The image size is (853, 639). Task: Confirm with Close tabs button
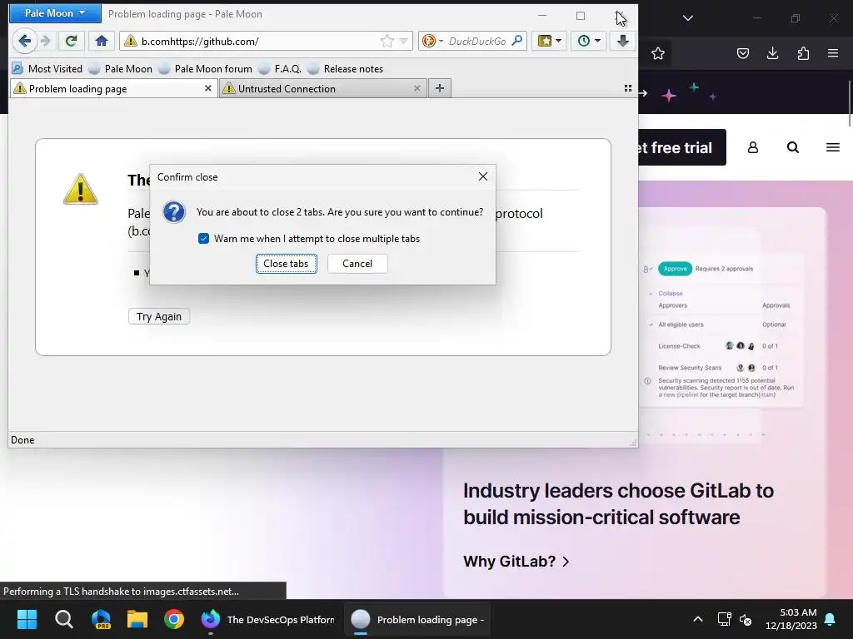coord(287,264)
